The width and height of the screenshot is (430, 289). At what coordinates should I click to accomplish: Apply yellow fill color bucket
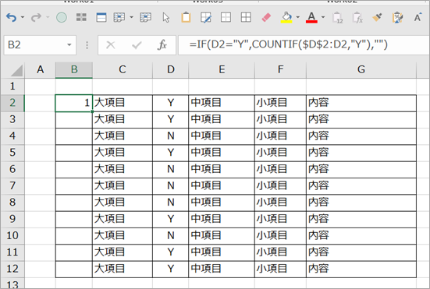coord(286,17)
